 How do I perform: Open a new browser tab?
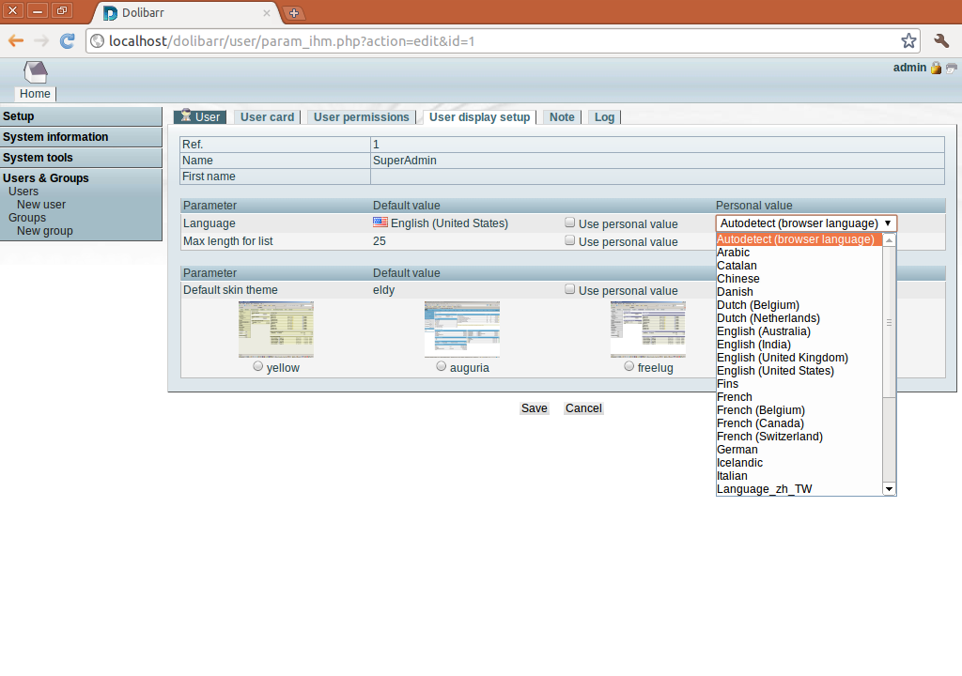click(294, 13)
